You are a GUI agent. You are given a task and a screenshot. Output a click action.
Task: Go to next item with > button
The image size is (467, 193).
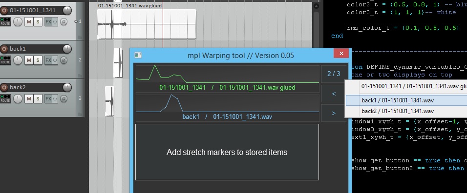tap(334, 113)
